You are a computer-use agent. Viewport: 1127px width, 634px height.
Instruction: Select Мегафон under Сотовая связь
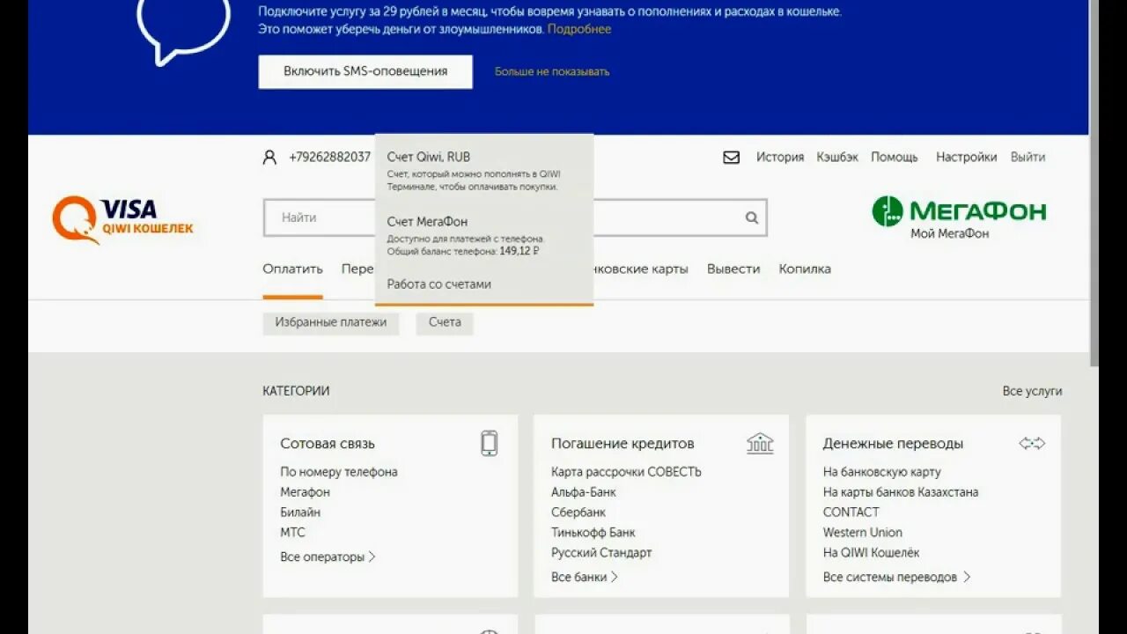click(x=306, y=492)
